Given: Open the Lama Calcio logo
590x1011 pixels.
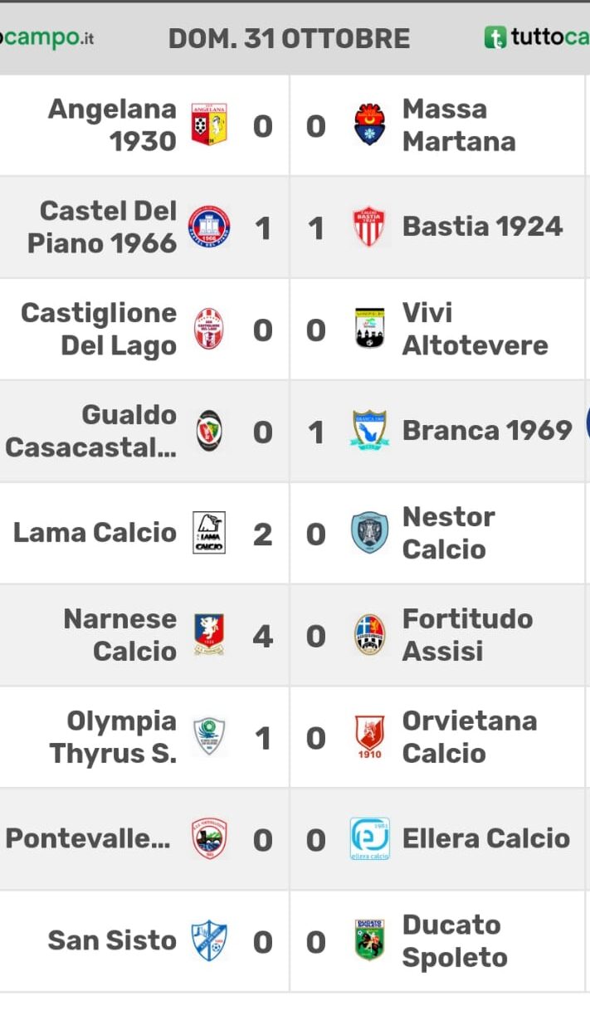Looking at the screenshot, I should click(209, 533).
